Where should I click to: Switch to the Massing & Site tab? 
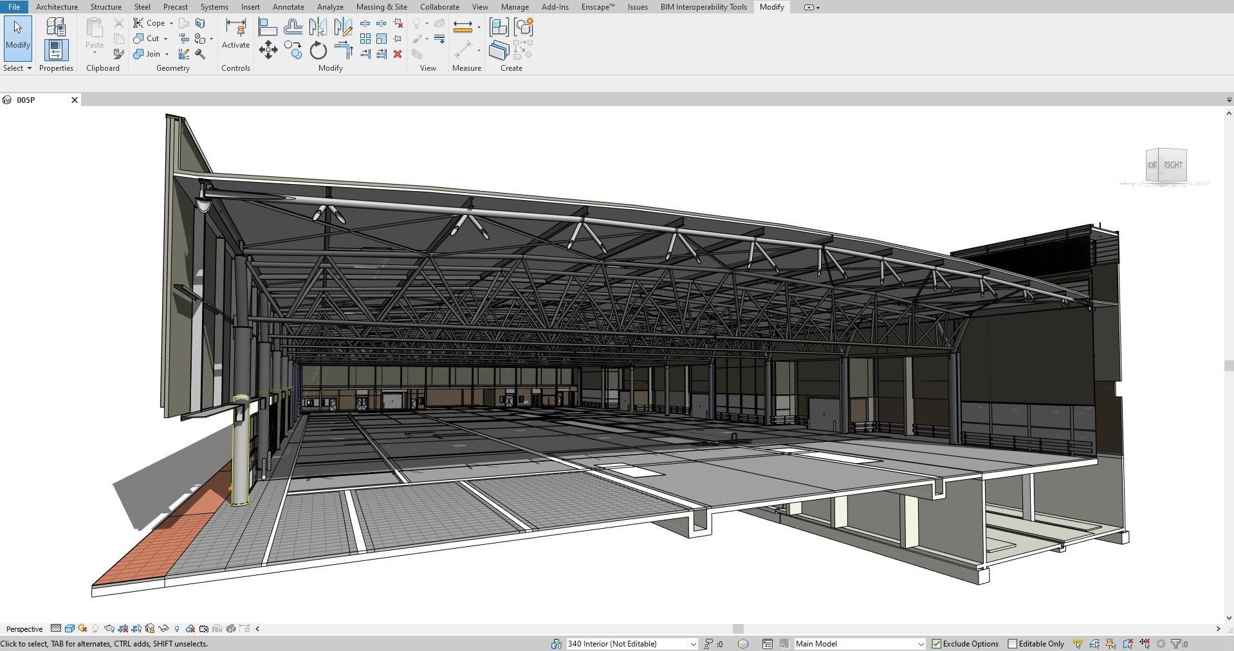pos(382,7)
